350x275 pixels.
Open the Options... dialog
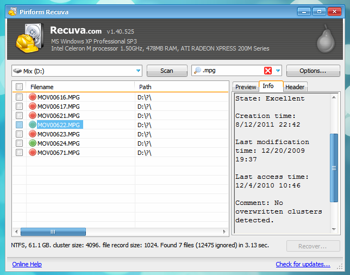[x=313, y=71]
